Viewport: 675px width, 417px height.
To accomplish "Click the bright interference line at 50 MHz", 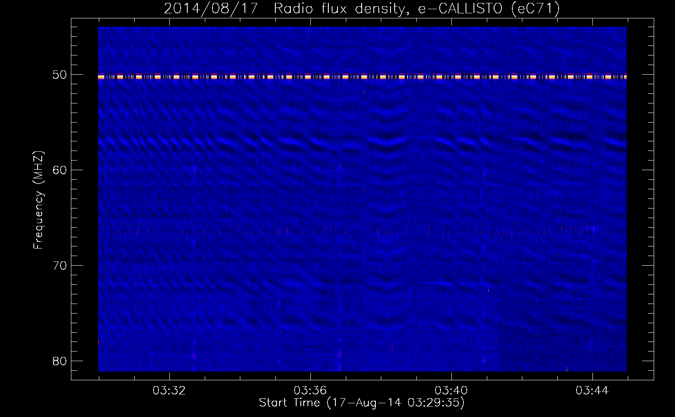I will click(x=362, y=76).
